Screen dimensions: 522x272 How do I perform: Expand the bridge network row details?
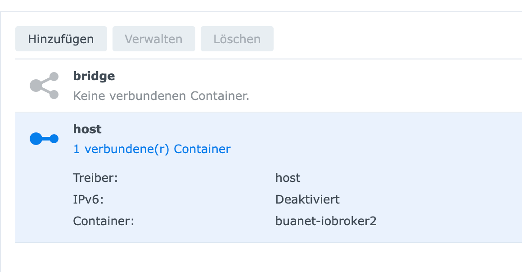(x=269, y=86)
